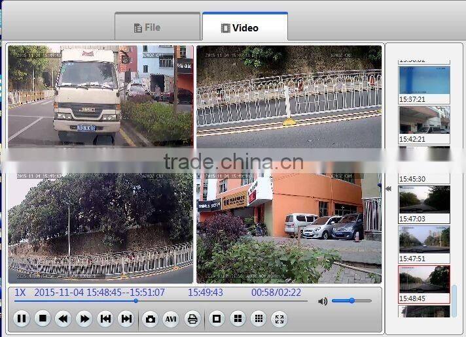Switch to four-view grid layout
The width and height of the screenshot is (466, 337).
(238, 319)
